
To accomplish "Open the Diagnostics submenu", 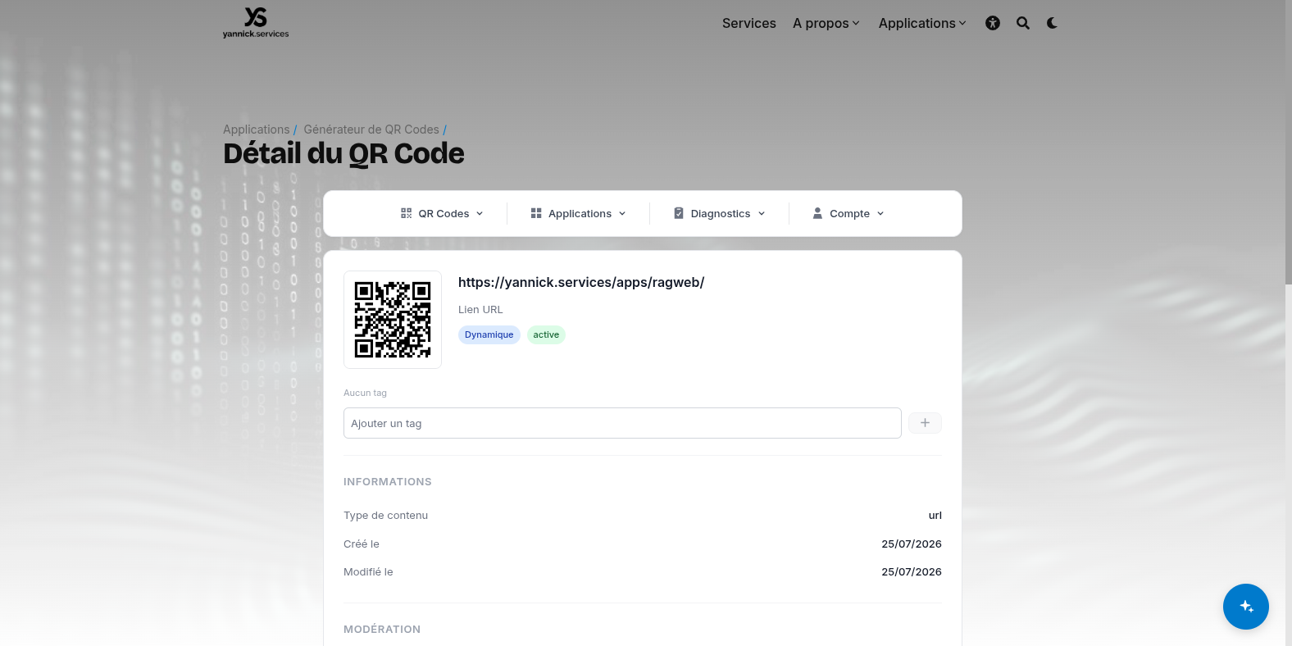I will pyautogui.click(x=720, y=213).
